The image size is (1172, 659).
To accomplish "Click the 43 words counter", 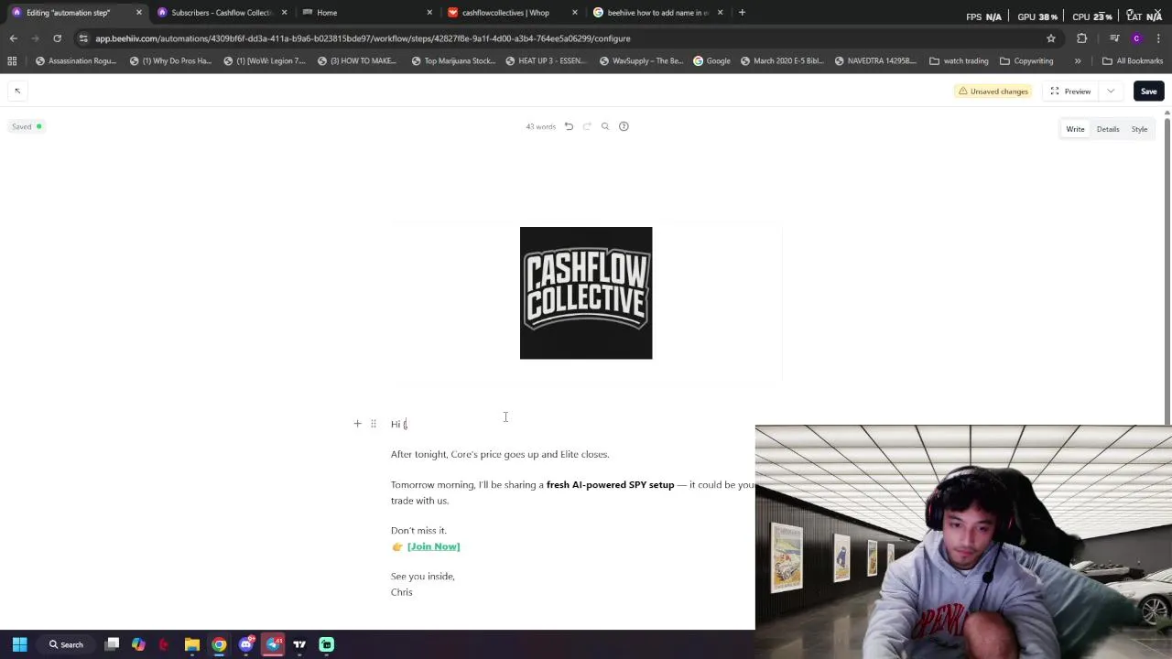I will coord(540,126).
